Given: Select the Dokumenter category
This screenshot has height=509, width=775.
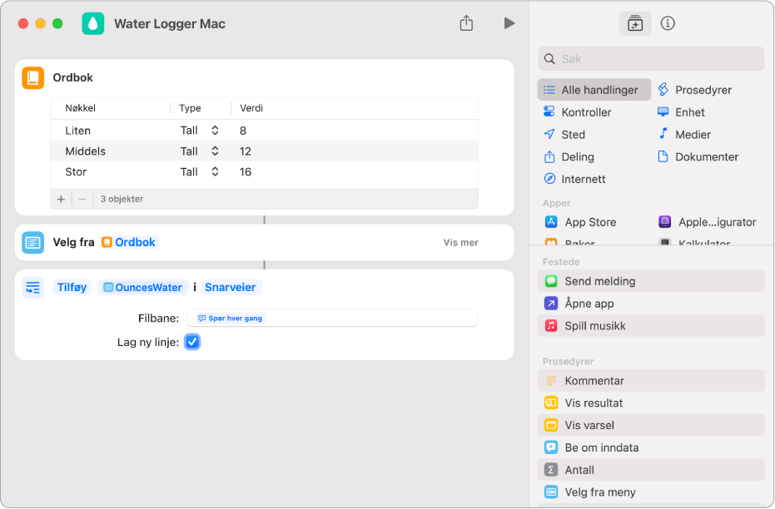Looking at the screenshot, I should click(698, 157).
